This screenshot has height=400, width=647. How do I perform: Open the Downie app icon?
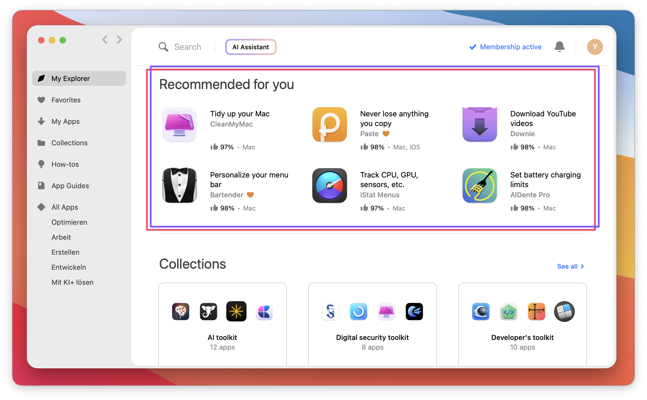point(480,124)
